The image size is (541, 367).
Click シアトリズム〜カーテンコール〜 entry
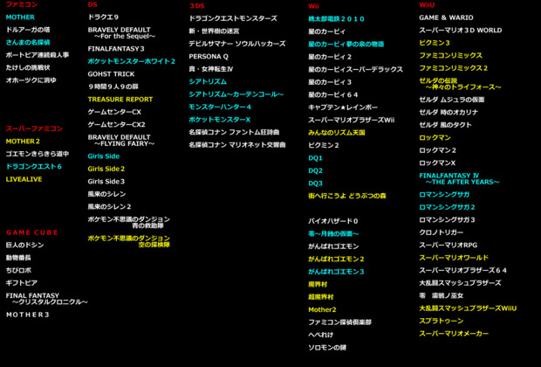pyautogui.click(x=236, y=94)
